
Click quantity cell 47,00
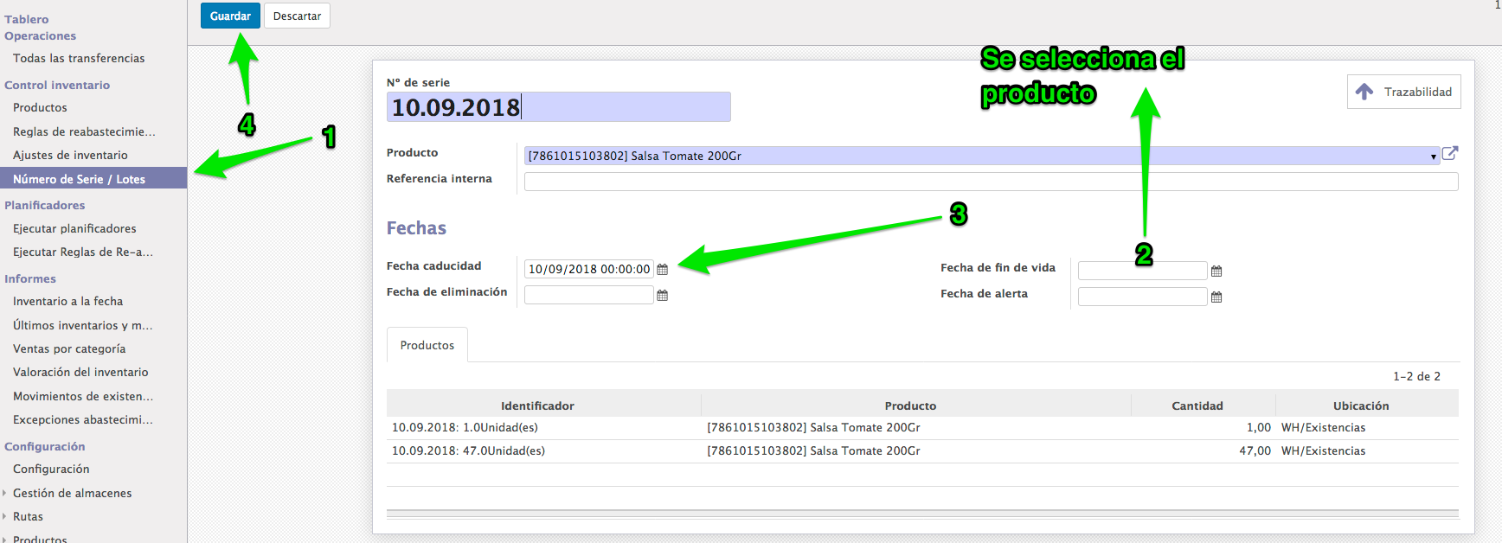coord(1255,450)
